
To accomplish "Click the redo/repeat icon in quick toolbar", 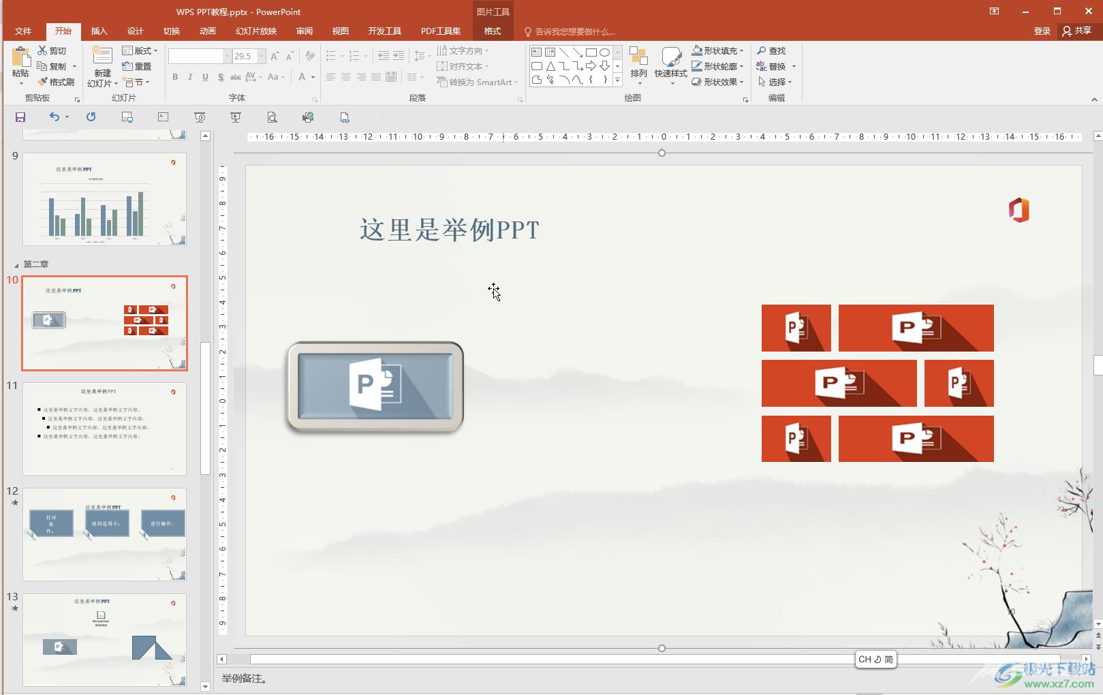I will click(91, 117).
